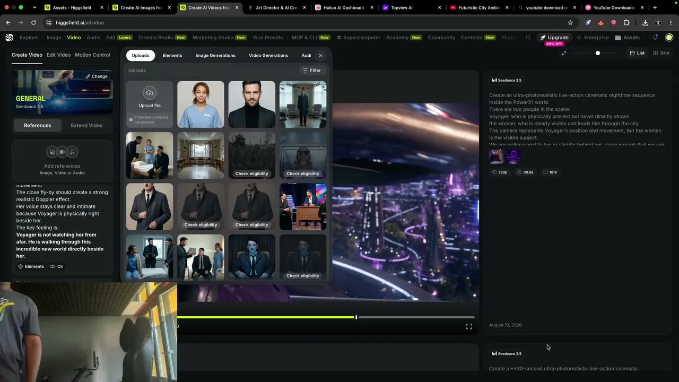
Task: Click the Upgrade button
Action: tap(554, 38)
